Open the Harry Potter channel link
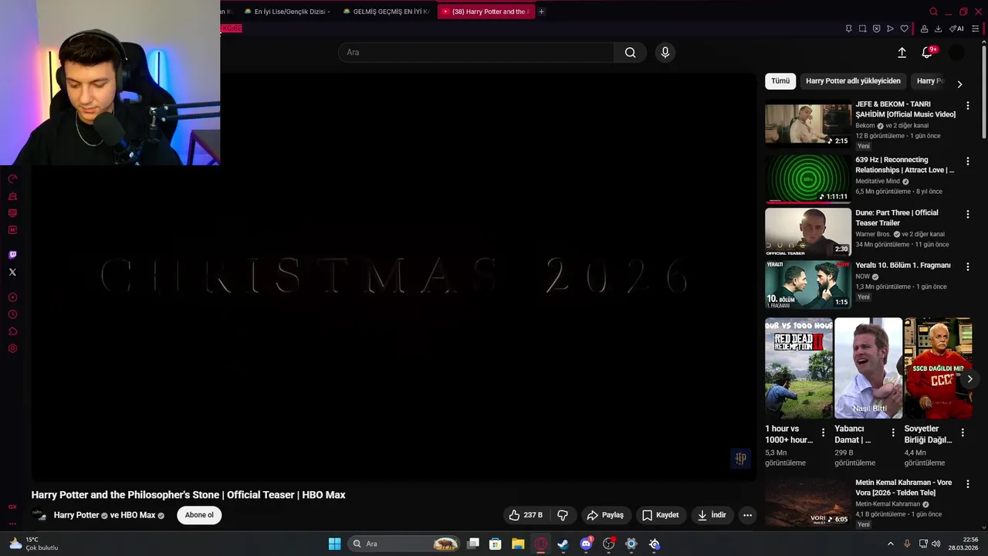 (x=76, y=515)
